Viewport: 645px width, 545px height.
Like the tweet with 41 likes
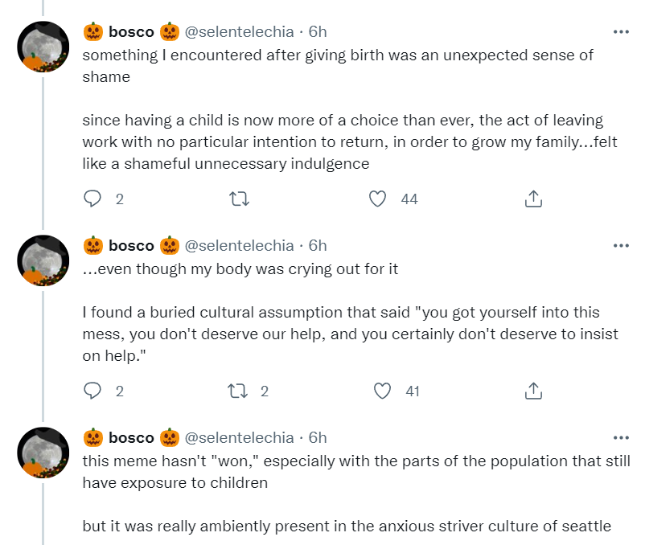384,391
